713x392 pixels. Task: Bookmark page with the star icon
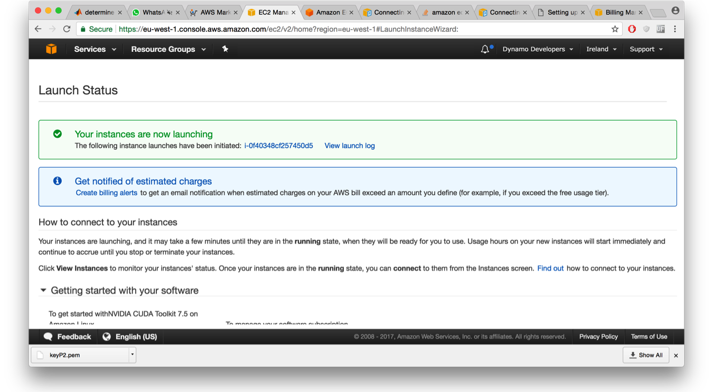(615, 29)
